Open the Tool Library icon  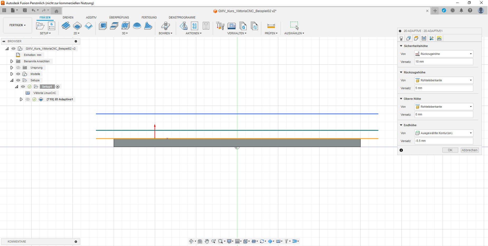[x=220, y=26]
